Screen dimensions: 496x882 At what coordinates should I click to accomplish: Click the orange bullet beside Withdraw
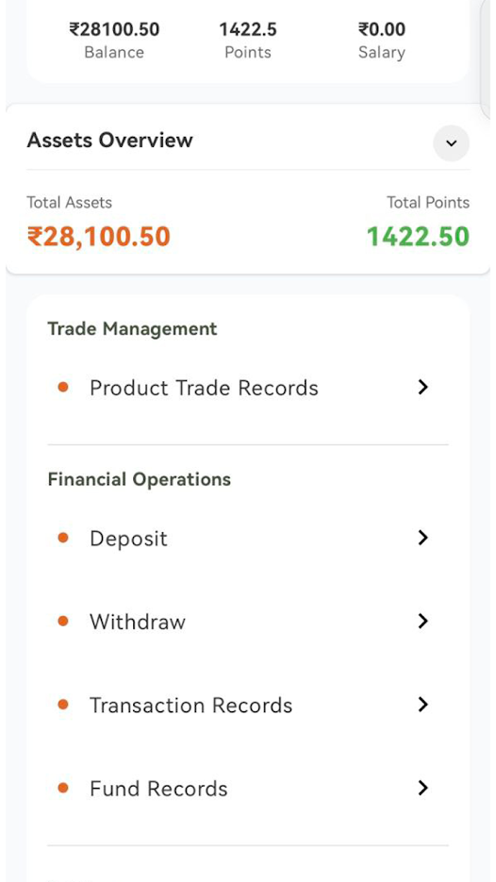tap(63, 621)
